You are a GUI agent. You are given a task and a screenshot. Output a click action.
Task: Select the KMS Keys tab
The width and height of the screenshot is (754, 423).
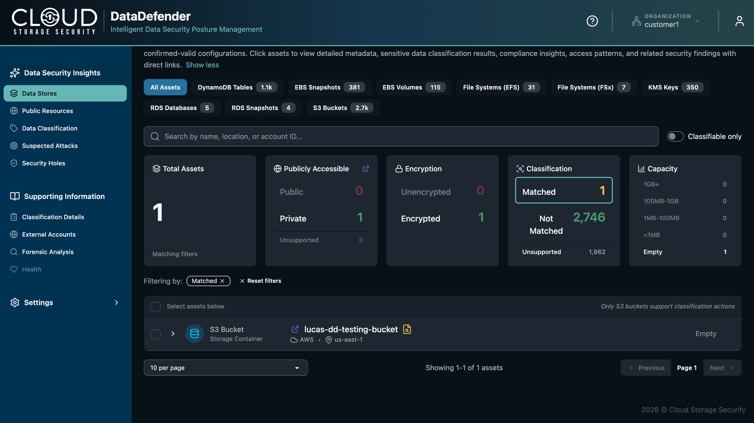675,87
